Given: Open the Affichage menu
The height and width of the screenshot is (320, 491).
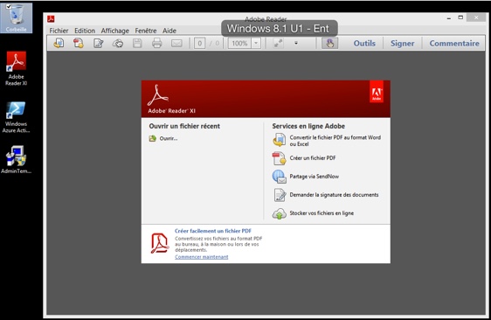Looking at the screenshot, I should click(x=115, y=31).
